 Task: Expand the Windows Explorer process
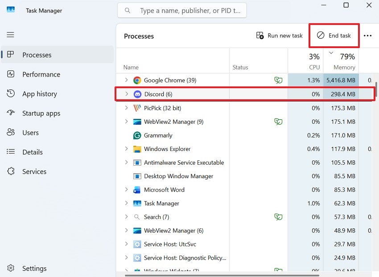[126, 149]
